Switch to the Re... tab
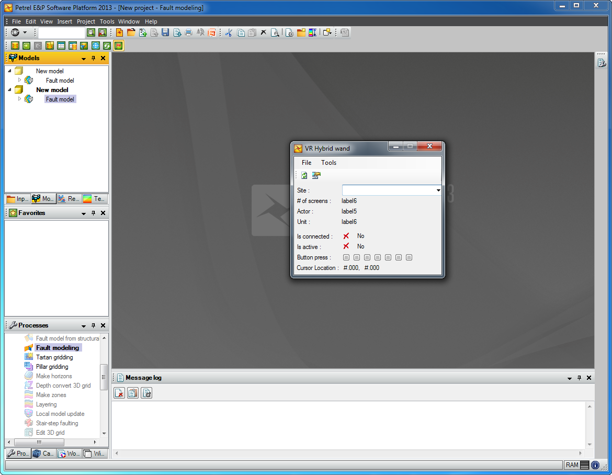The width and height of the screenshot is (612, 475). [x=69, y=199]
